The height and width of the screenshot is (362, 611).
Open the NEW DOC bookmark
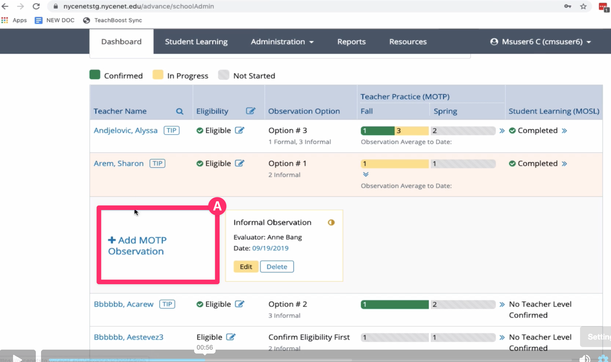point(55,20)
